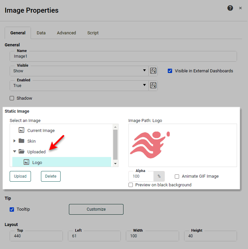Switch to the Advanced tab
Viewport: 248px width, 249px height.
click(66, 33)
